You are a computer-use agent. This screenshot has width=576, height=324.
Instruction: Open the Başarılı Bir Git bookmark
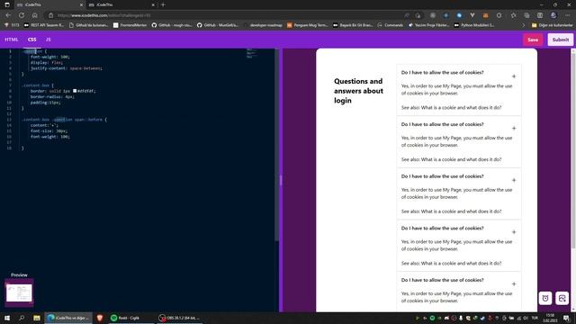[353, 25]
